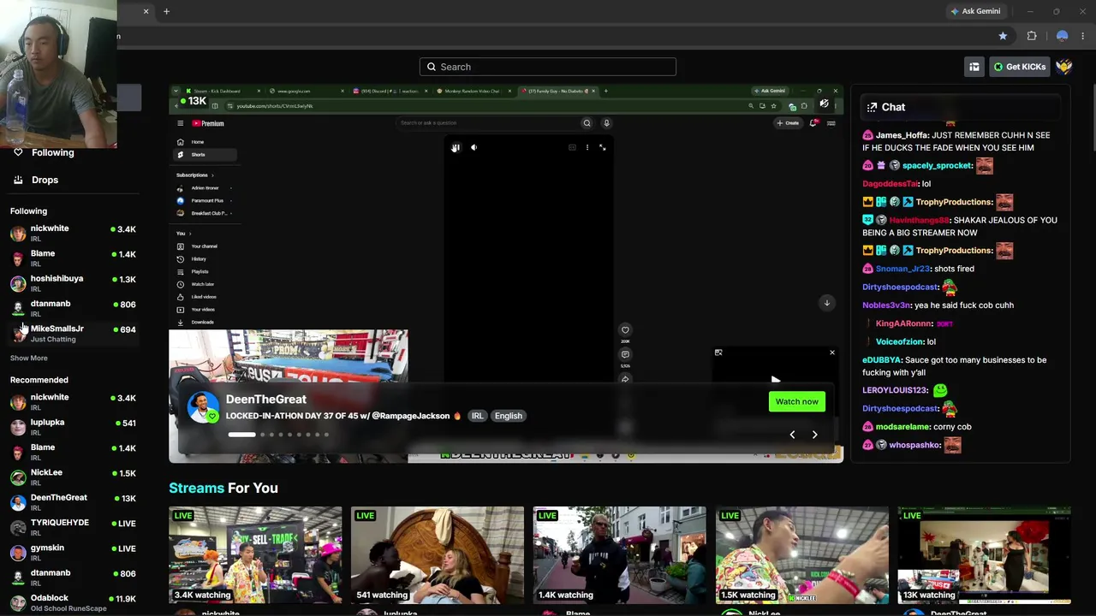This screenshot has width=1096, height=616.
Task: Open gymskin's channel under Recommended
Action: tap(73, 552)
